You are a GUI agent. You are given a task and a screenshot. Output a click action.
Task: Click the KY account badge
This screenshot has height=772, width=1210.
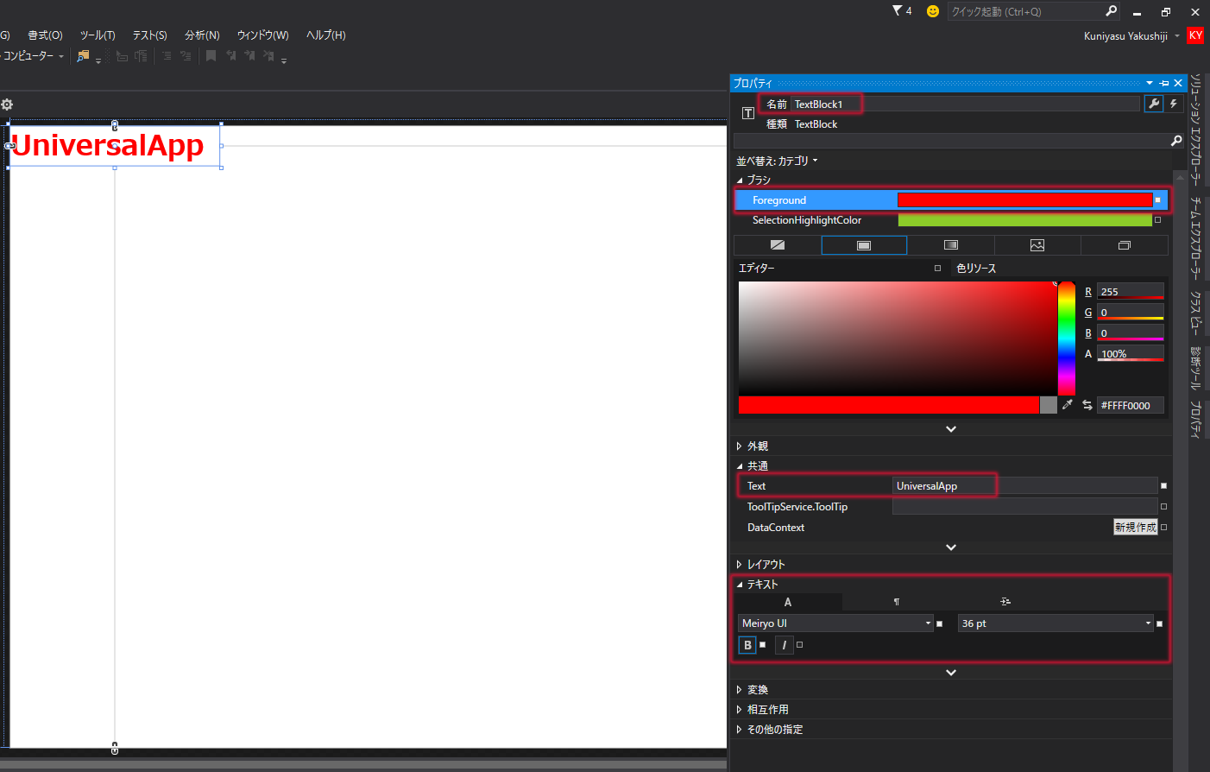pyautogui.click(x=1195, y=35)
